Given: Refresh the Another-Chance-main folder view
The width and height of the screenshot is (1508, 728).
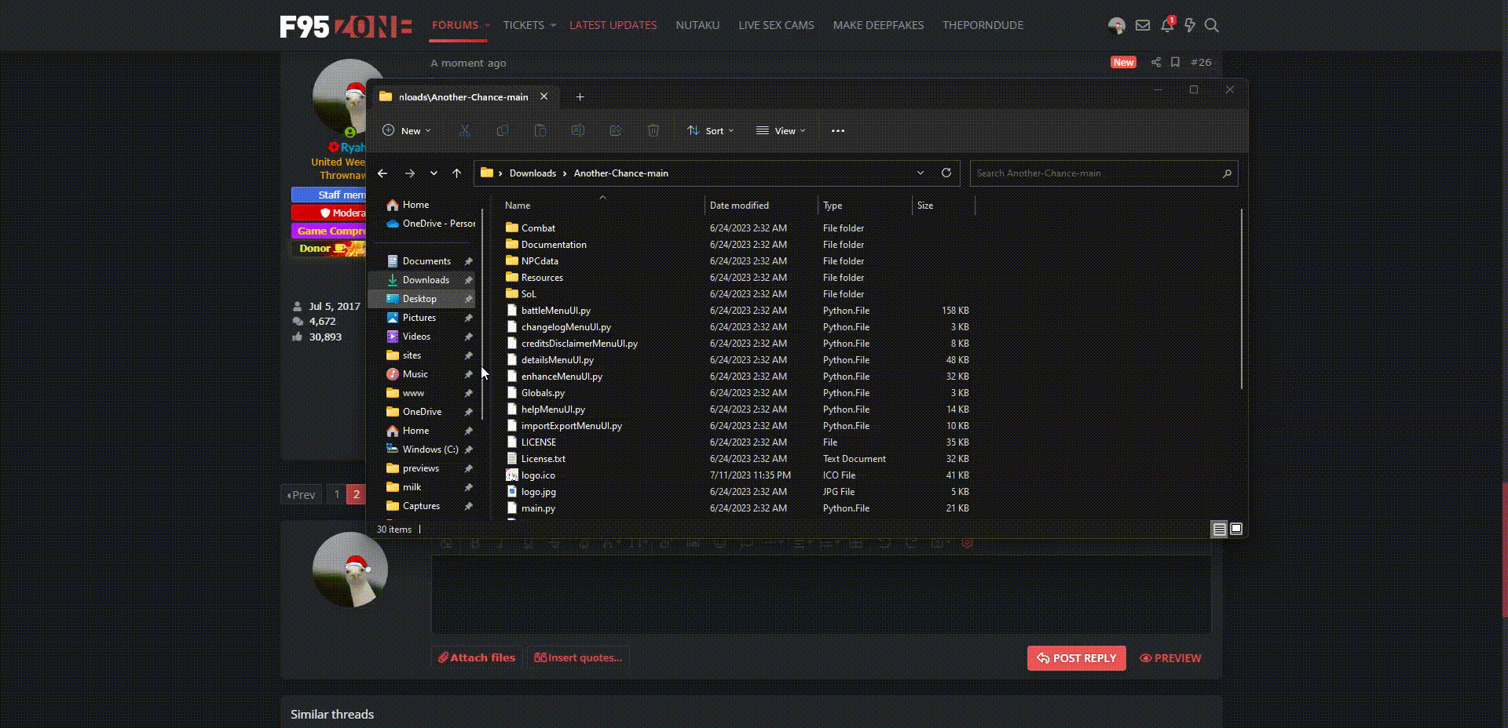Looking at the screenshot, I should 946,173.
